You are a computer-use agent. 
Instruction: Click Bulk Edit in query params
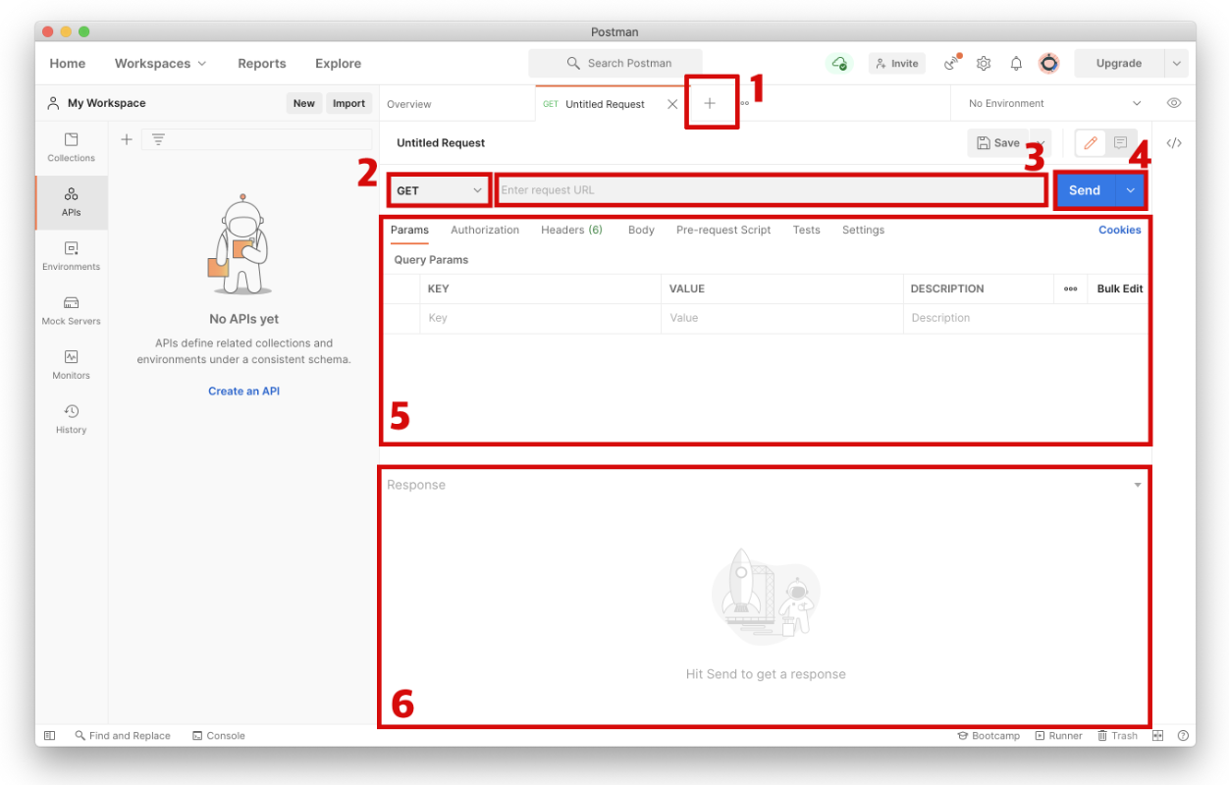pos(1120,288)
